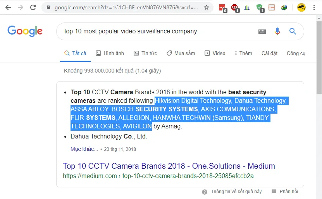
Task: Open the Top 10 CCTV Camera Brands result
Action: pyautogui.click(x=169, y=166)
